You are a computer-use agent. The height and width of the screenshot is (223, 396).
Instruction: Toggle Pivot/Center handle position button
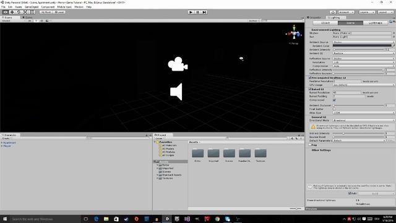(46, 12)
